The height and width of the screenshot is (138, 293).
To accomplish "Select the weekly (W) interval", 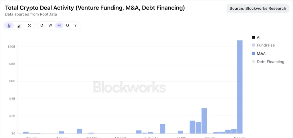I will [x=50, y=25].
